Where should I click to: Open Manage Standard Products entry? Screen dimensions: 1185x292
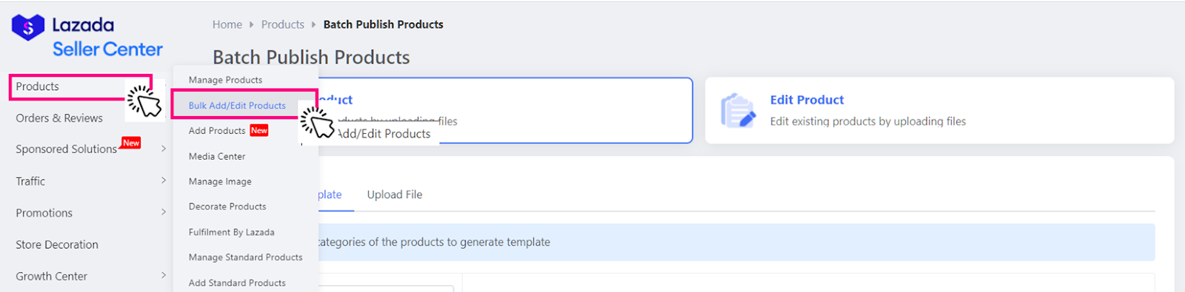245,257
